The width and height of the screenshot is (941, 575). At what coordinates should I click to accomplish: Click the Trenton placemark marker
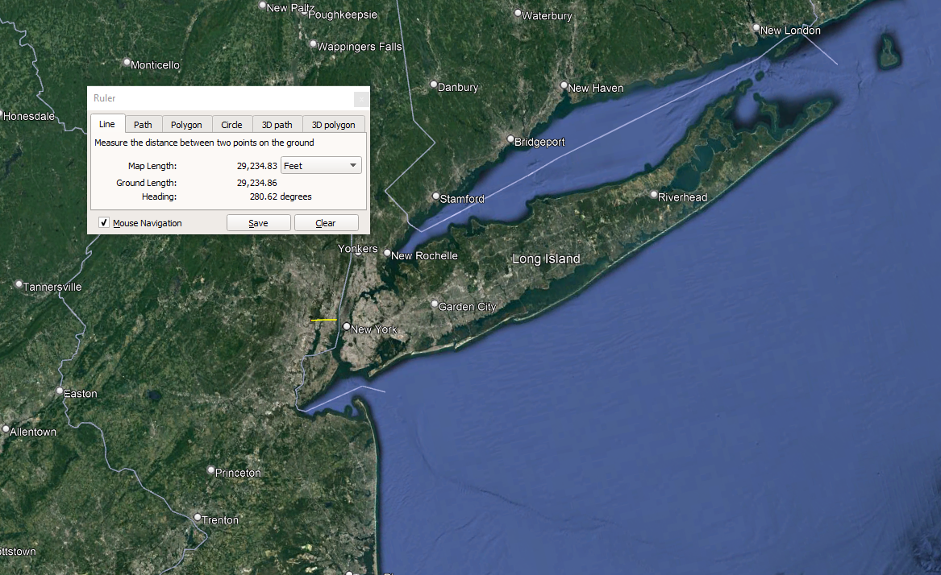tap(198, 517)
